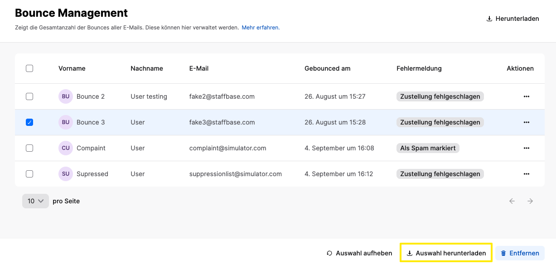Toggle the select-all checkbox in the table header

[29, 68]
